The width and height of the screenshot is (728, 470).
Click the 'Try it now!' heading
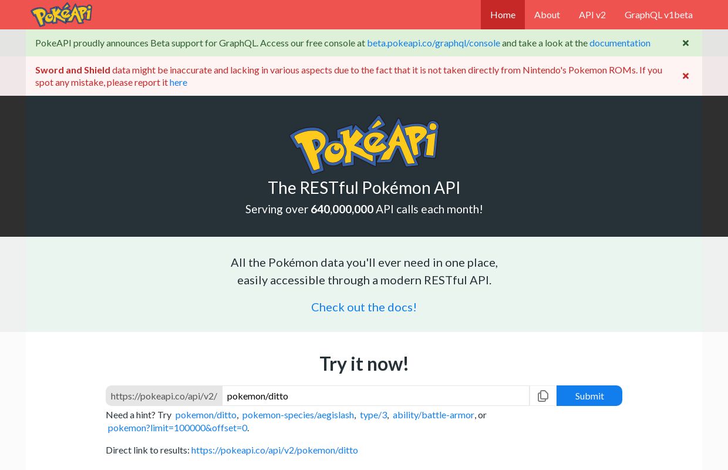pos(364,364)
